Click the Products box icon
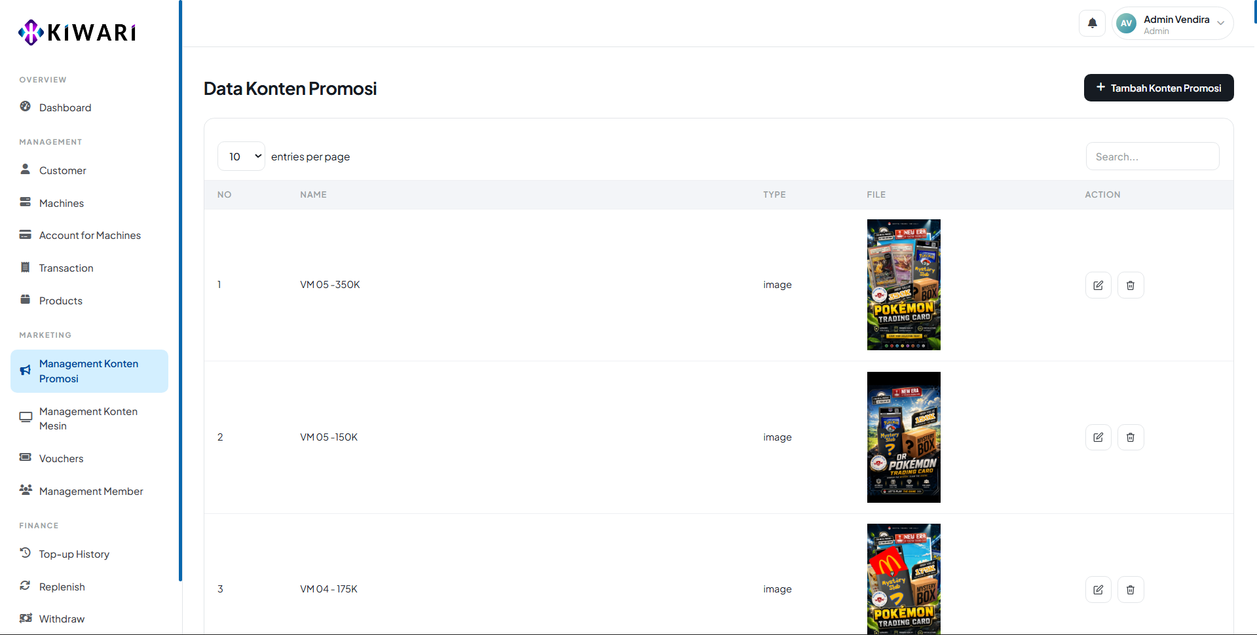This screenshot has width=1257, height=635. [x=26, y=300]
